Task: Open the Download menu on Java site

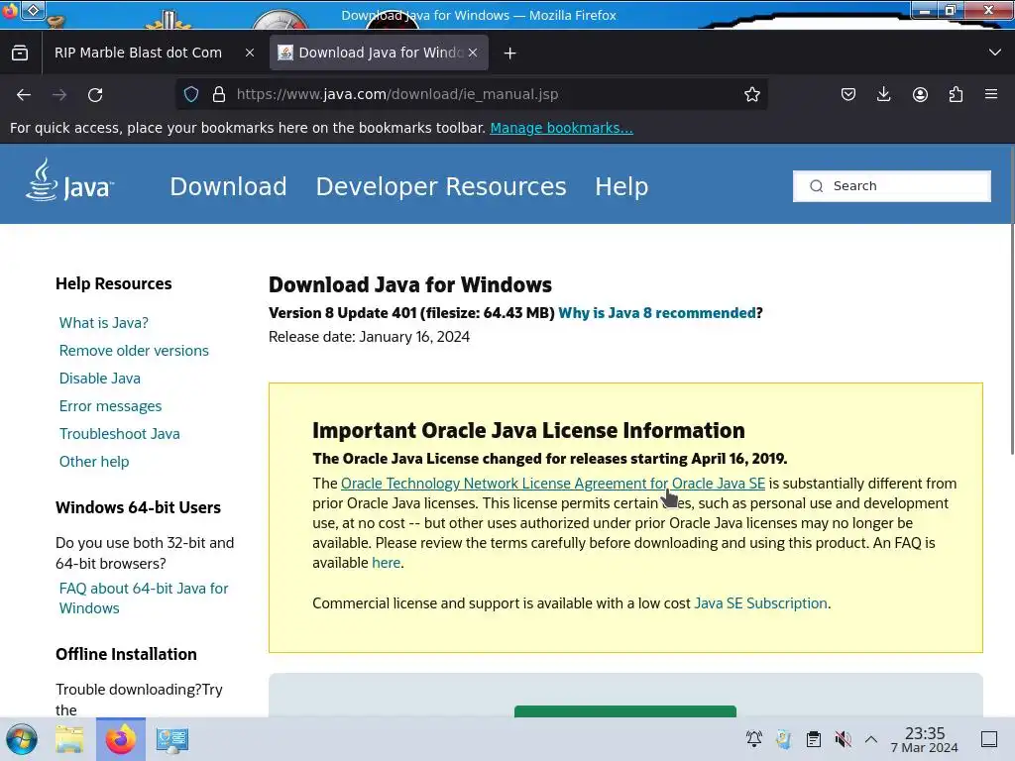Action: (228, 186)
